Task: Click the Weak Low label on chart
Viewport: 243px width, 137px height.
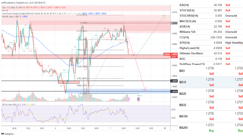Action: [x=138, y=95]
